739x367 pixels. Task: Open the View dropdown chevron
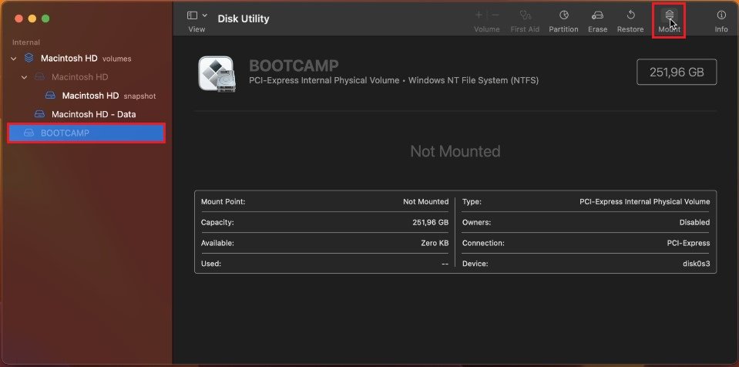coord(205,15)
